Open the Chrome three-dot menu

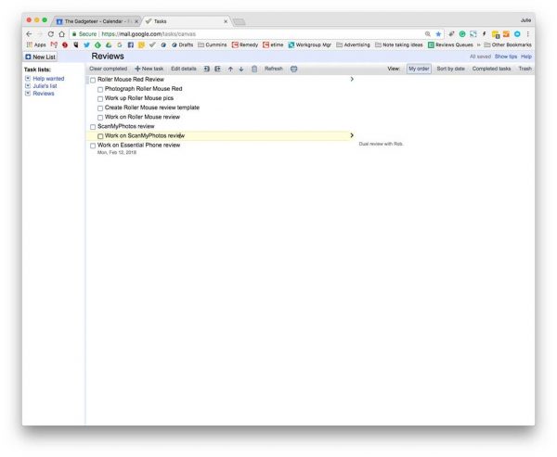coord(528,34)
